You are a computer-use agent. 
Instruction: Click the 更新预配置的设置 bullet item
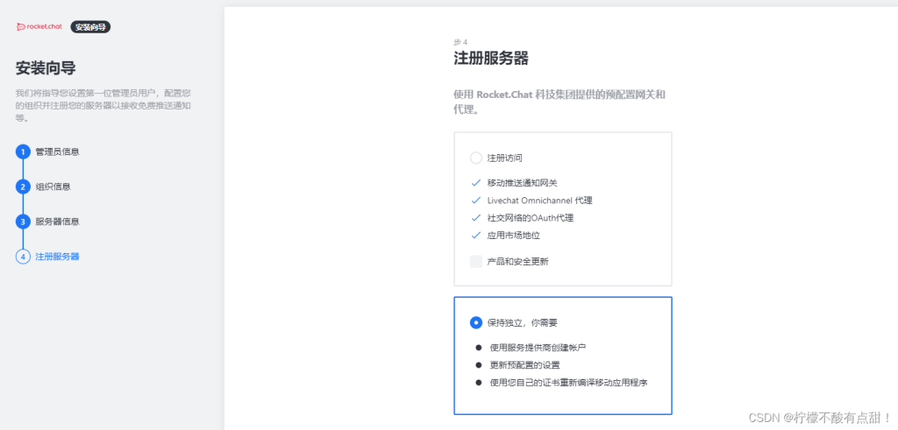524,365
